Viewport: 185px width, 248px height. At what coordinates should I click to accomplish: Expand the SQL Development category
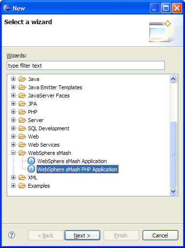click(13, 128)
